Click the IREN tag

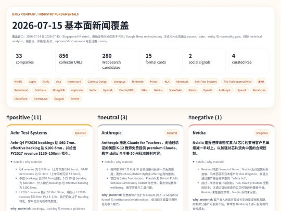(x=144, y=90)
